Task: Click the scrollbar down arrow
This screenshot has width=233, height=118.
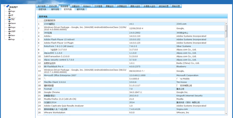Action: pos(226,114)
